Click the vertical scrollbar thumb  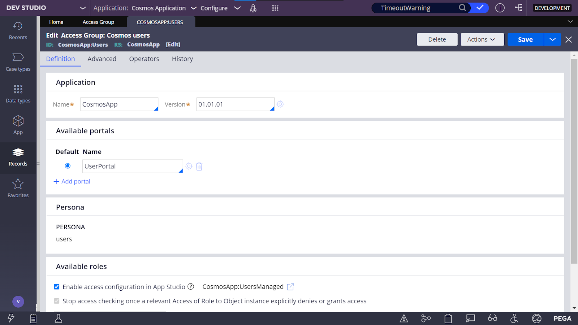point(574,161)
